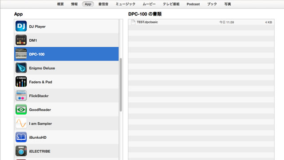Open the テレビ番組 tab
The image size is (284, 160).
click(x=171, y=4)
